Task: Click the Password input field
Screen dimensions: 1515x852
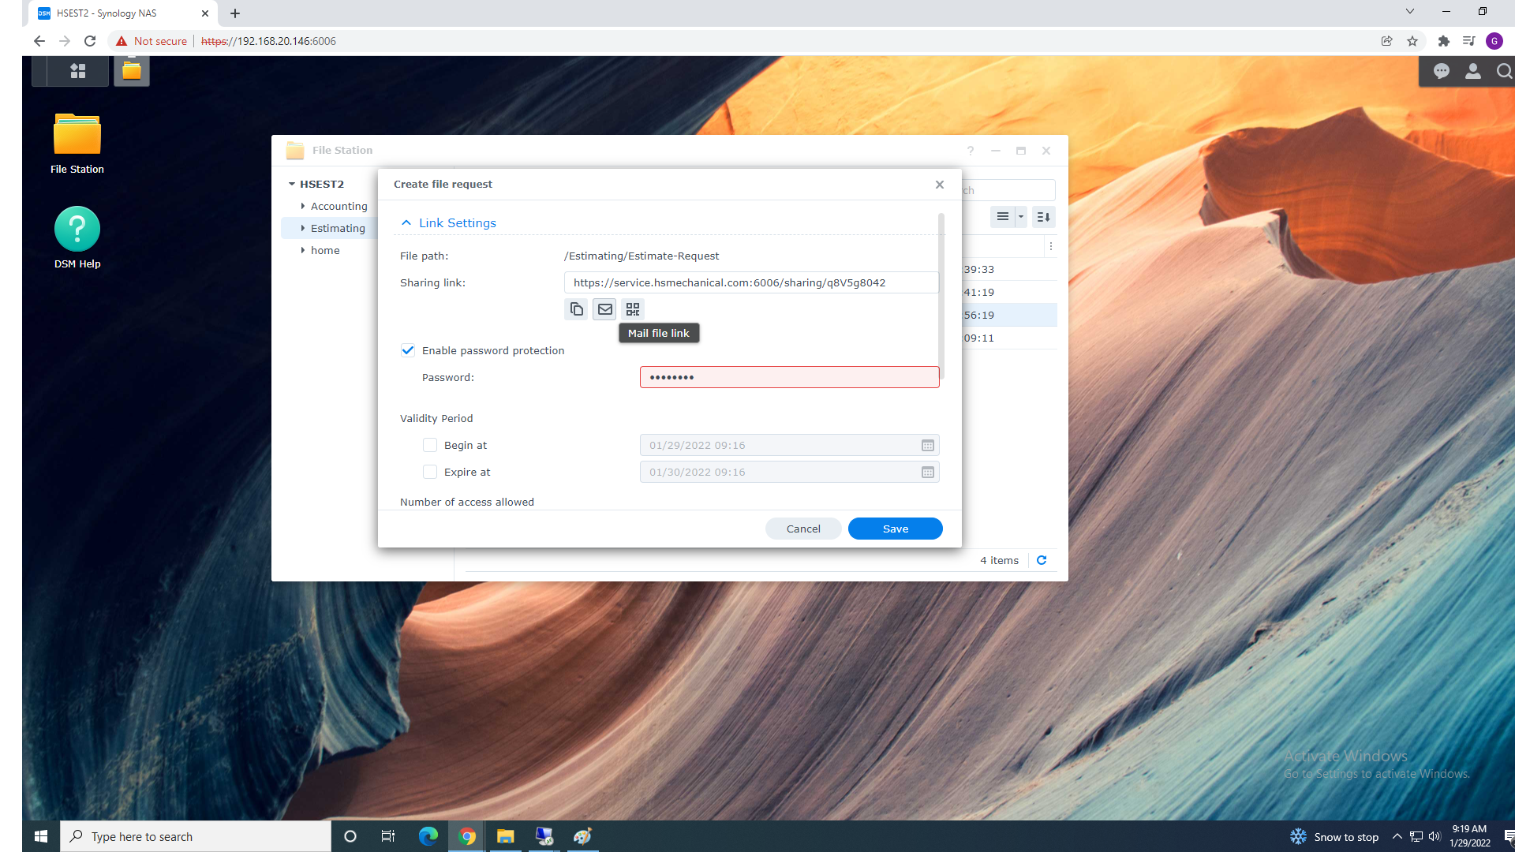Action: coord(789,377)
